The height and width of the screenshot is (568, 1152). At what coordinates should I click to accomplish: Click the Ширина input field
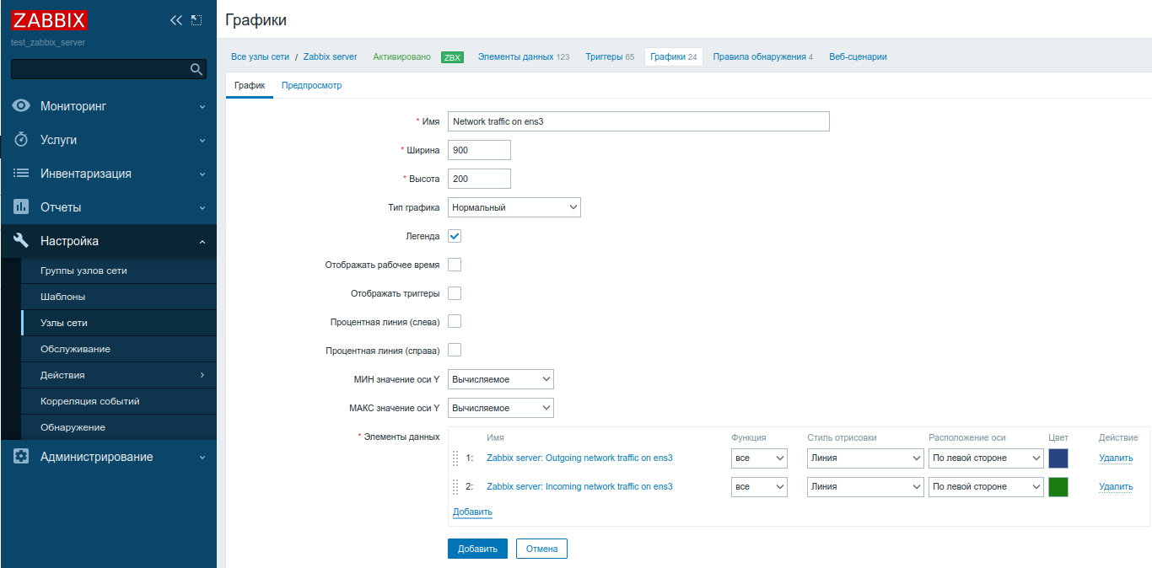[x=479, y=150]
